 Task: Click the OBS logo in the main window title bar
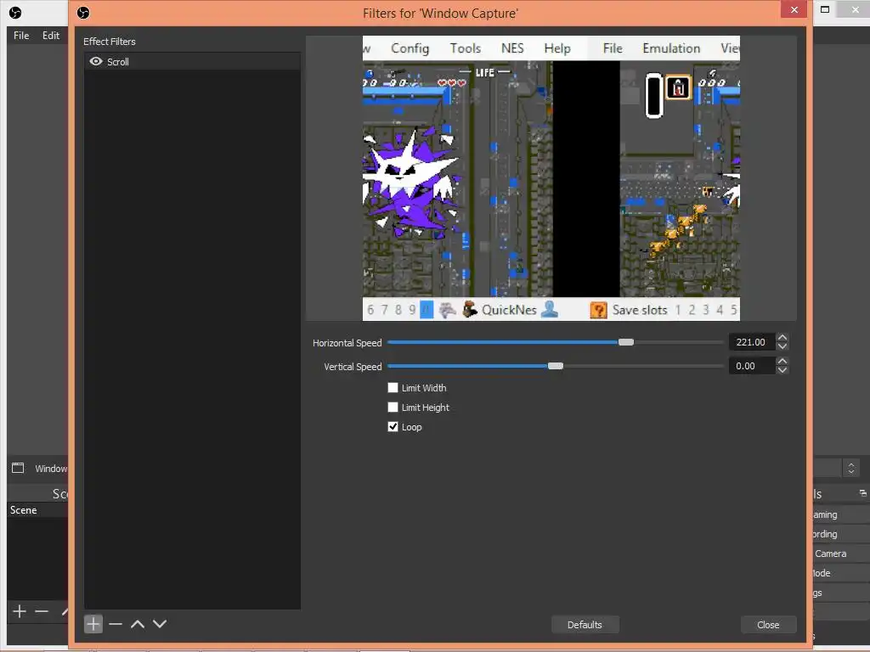pos(15,13)
